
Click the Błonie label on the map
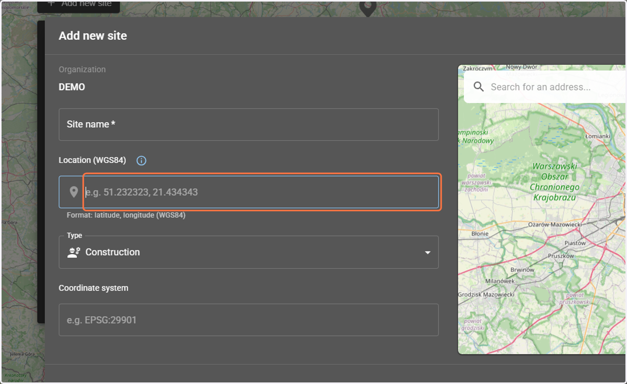coord(480,234)
